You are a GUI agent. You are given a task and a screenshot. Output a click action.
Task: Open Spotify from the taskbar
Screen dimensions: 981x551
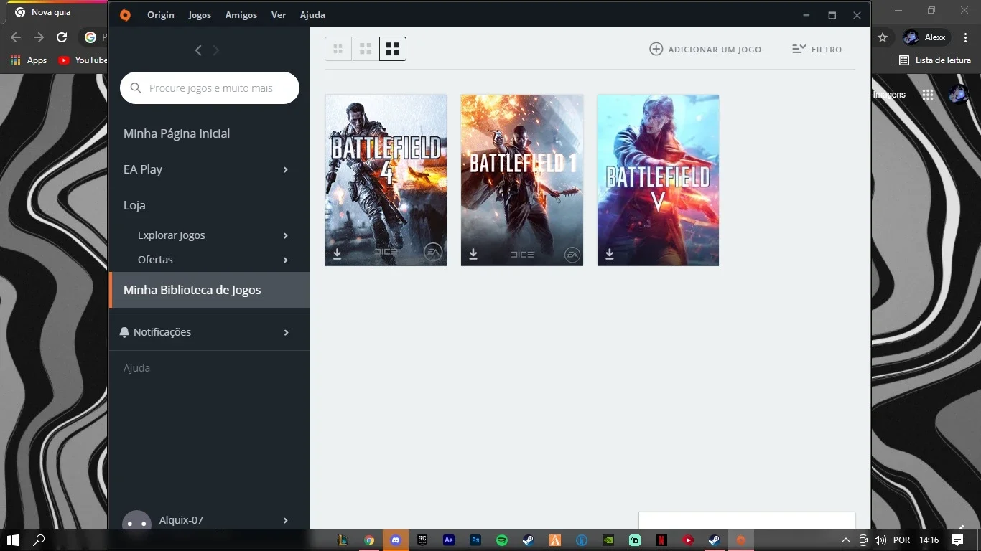point(502,540)
